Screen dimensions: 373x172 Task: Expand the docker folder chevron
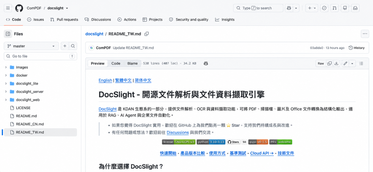pos(6,75)
